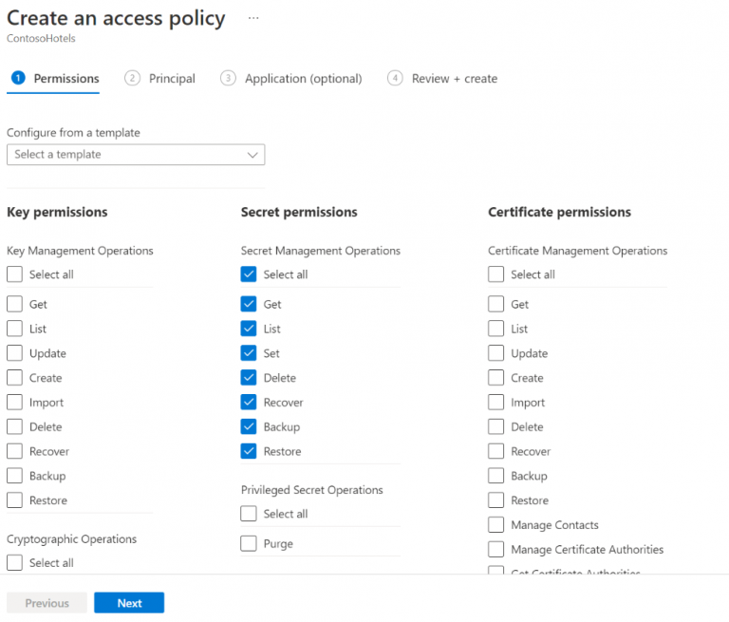Check the Import key permission

pos(14,403)
